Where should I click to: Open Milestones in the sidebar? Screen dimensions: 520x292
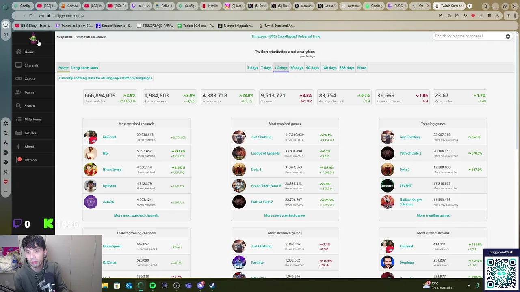(32, 119)
